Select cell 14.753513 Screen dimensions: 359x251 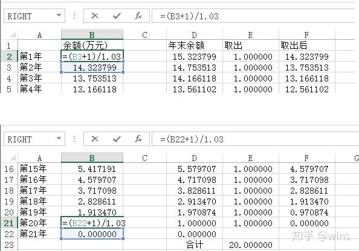click(195, 68)
